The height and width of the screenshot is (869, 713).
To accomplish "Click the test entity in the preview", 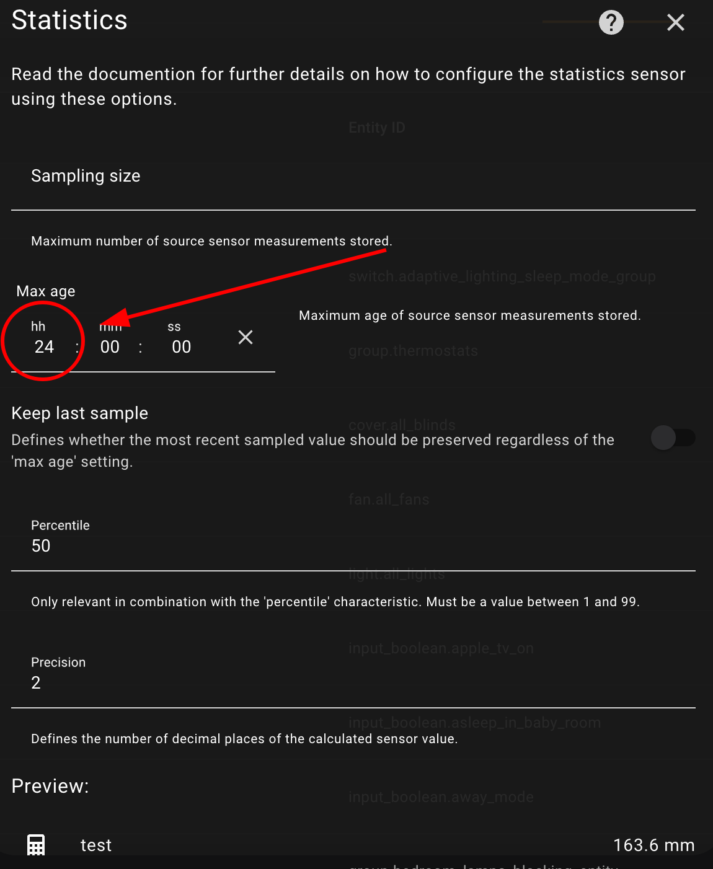I will coord(95,844).
